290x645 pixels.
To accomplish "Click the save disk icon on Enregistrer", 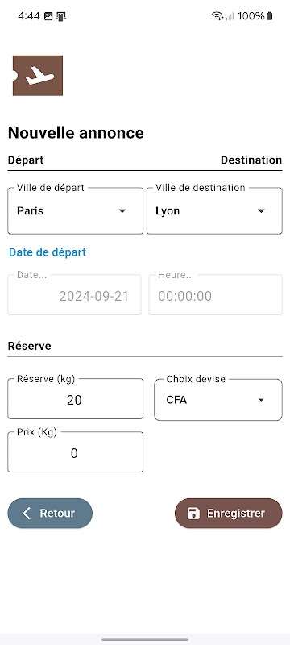I will [x=193, y=513].
